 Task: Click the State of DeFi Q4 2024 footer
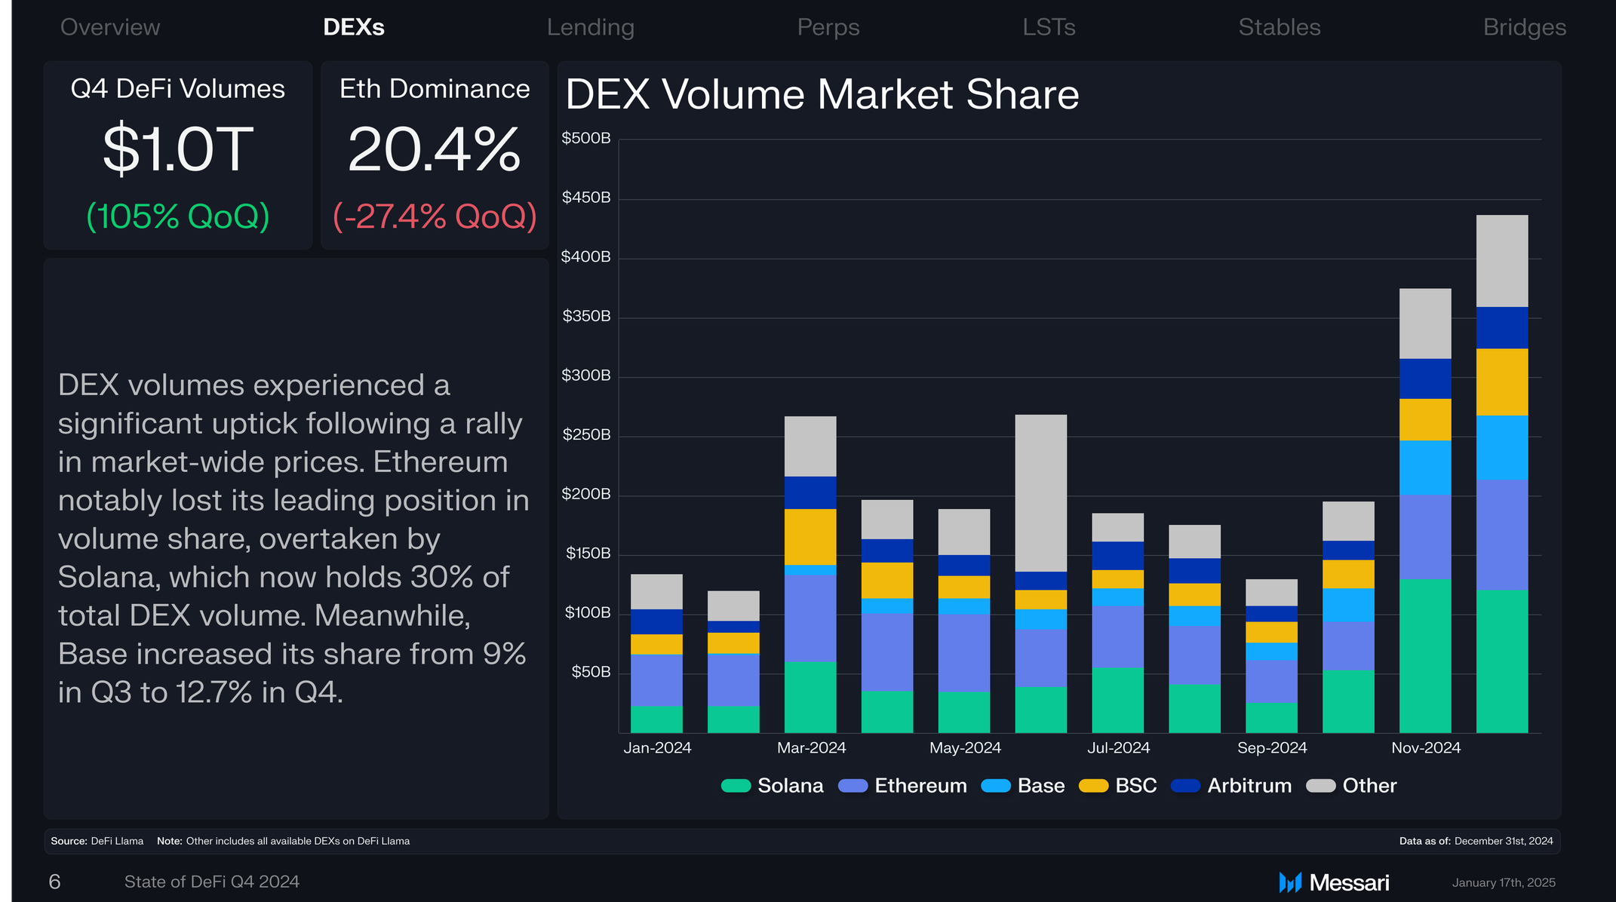[x=212, y=882]
